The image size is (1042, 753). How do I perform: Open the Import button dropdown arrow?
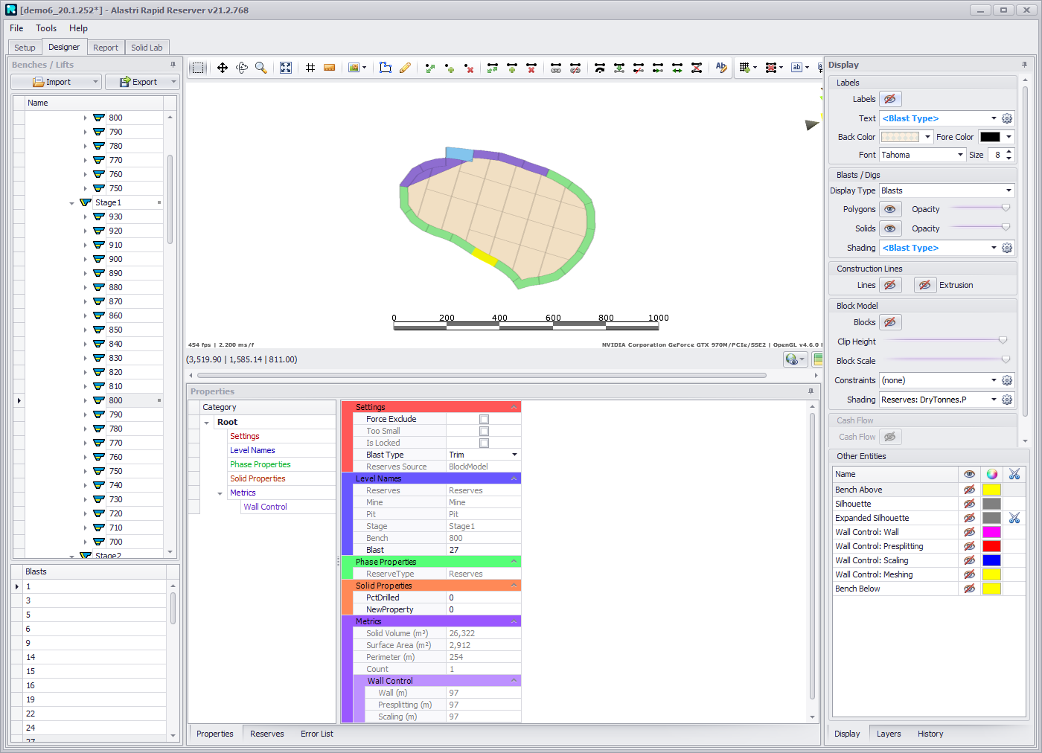(x=96, y=82)
